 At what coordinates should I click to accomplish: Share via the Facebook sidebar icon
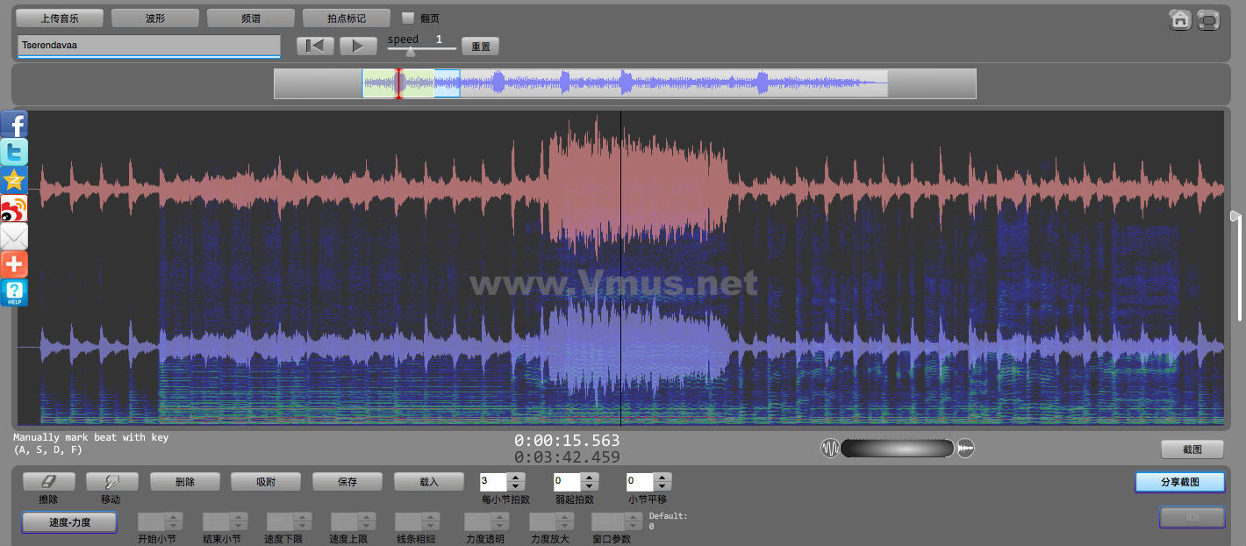14,125
